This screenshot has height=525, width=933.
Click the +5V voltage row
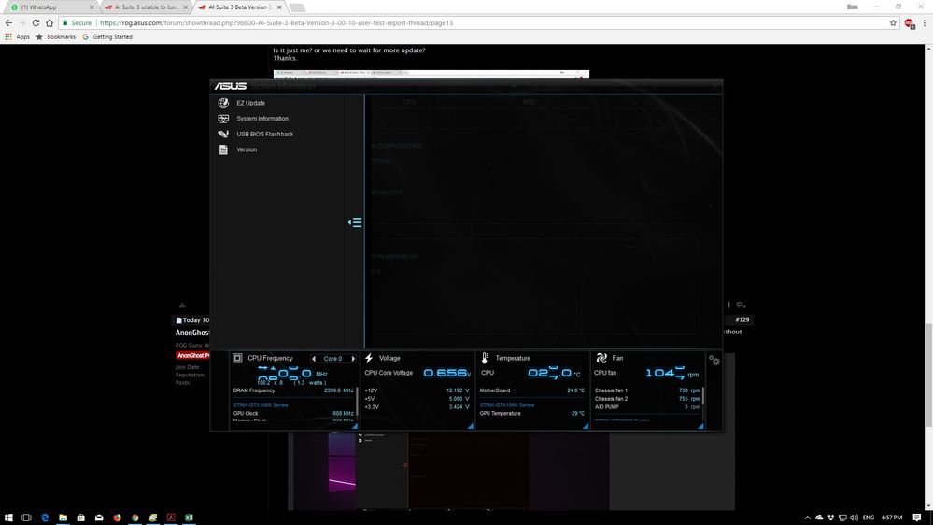click(x=417, y=399)
